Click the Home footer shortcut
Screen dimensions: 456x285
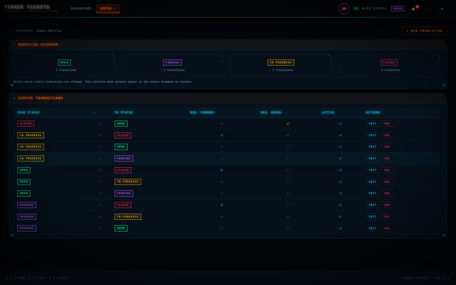[x=16, y=278]
